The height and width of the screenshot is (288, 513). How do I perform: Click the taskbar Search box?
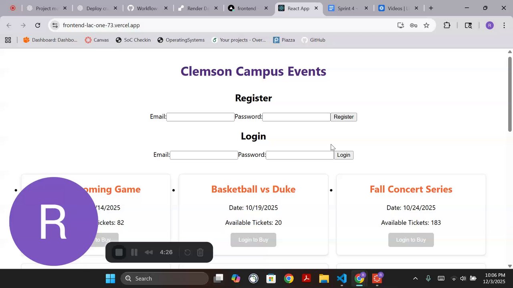click(x=164, y=278)
